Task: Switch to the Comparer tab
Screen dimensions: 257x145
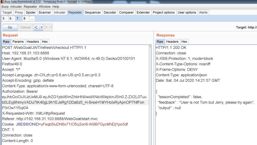Action: pos(126,13)
